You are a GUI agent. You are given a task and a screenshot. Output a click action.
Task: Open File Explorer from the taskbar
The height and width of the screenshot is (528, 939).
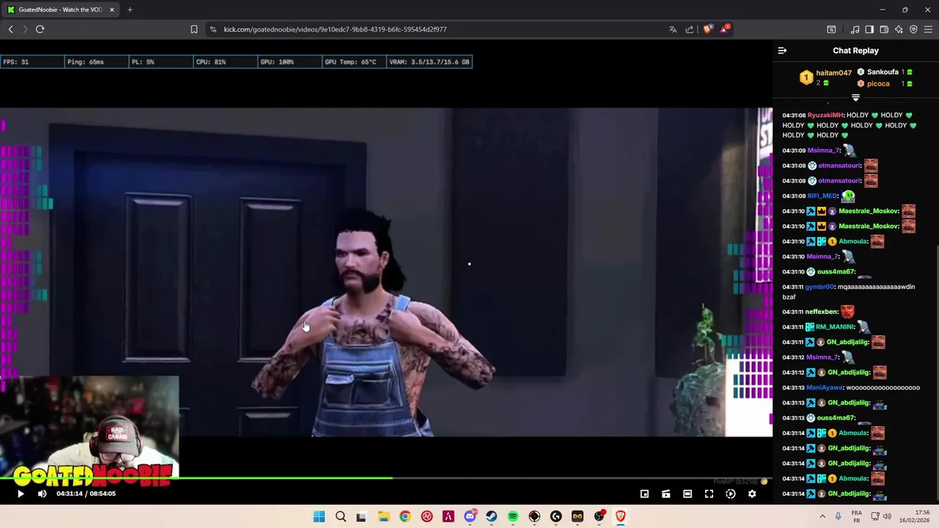[x=384, y=516]
